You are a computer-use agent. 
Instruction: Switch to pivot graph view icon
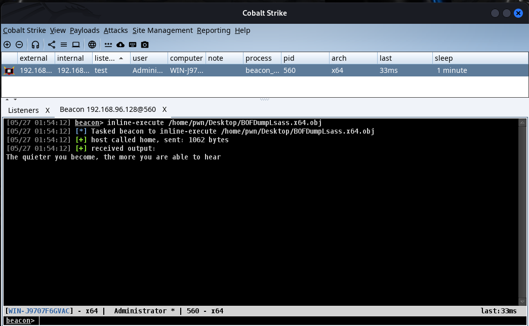pyautogui.click(x=52, y=45)
